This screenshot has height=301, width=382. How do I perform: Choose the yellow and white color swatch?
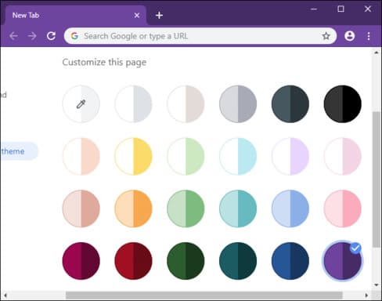[x=133, y=156]
